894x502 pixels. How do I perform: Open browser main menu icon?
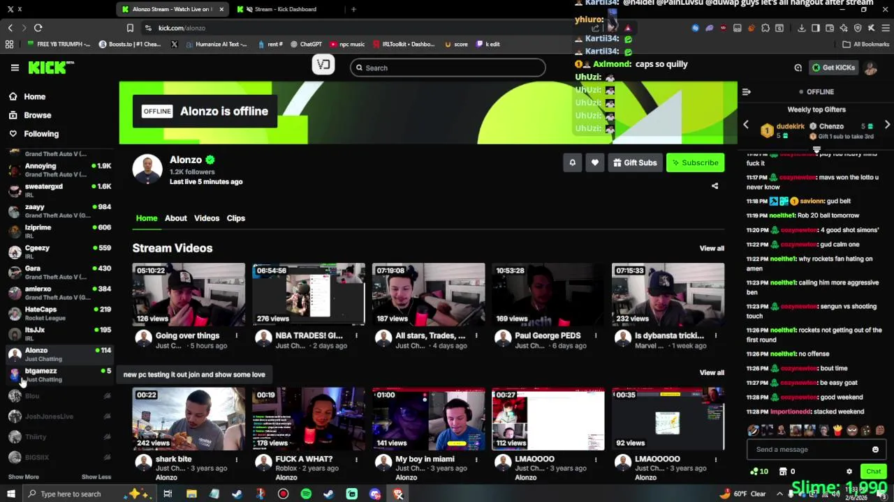pyautogui.click(x=886, y=28)
